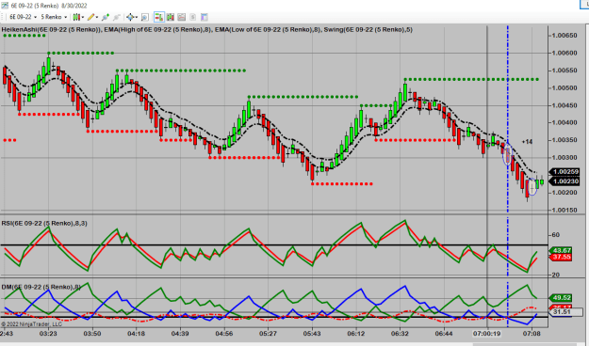This screenshot has width=589, height=346.
Task: Click the chart title 6E 09-22 (5 Renko) 8/30/2022
Action: pos(49,6)
